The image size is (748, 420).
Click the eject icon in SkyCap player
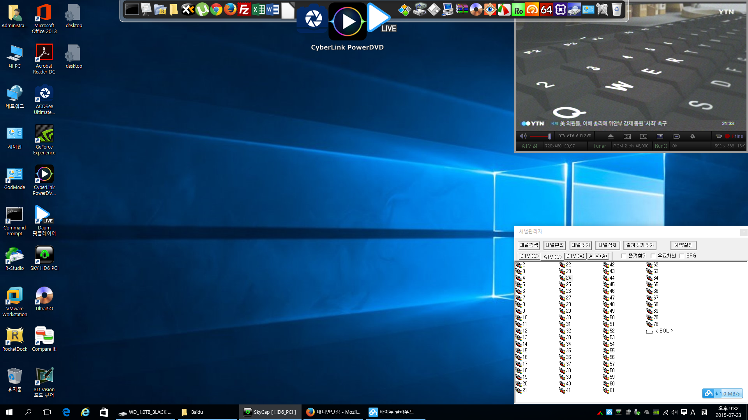tap(611, 136)
